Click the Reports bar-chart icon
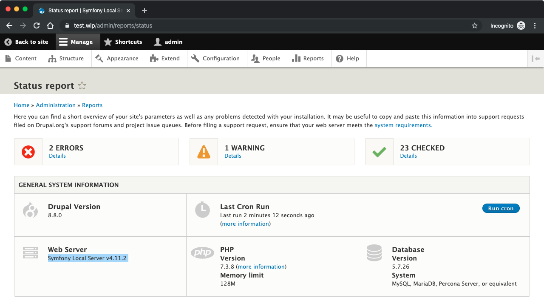This screenshot has width=544, height=306. (296, 58)
